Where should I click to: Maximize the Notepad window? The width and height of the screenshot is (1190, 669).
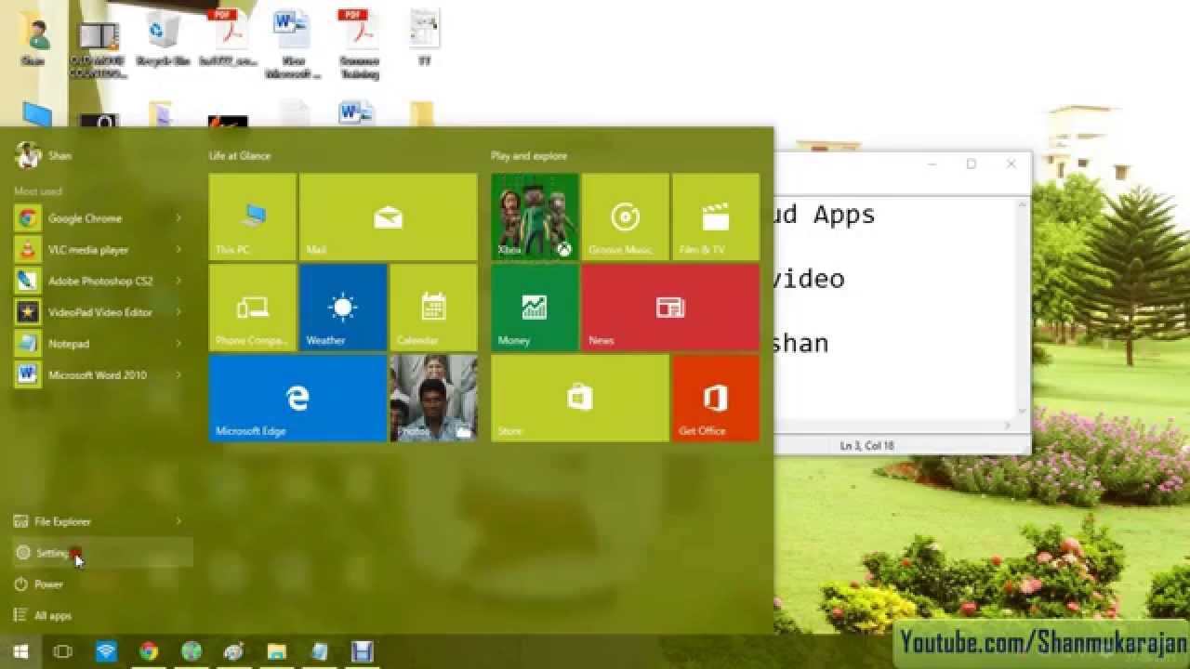[x=971, y=164]
